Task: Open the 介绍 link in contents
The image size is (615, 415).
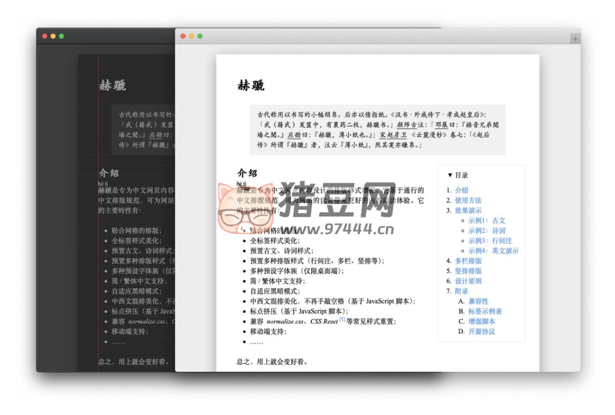Action: 461,190
